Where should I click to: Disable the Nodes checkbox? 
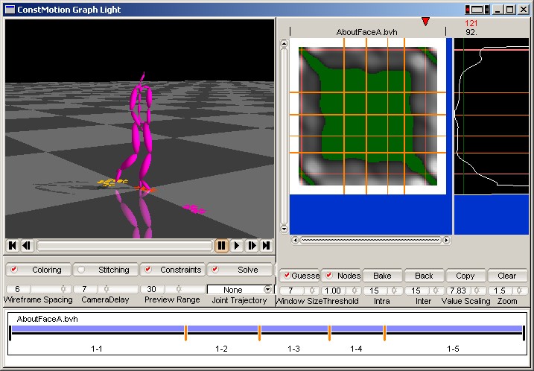coord(329,276)
